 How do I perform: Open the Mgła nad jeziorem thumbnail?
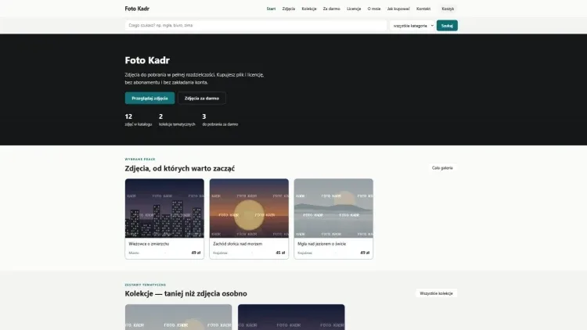click(333, 208)
